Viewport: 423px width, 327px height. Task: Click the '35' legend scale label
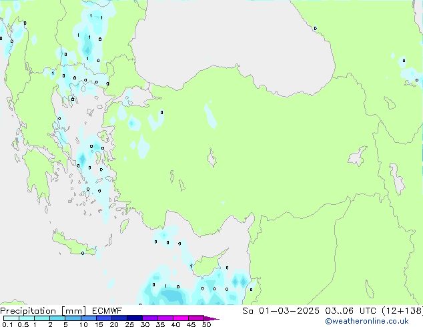point(160,324)
